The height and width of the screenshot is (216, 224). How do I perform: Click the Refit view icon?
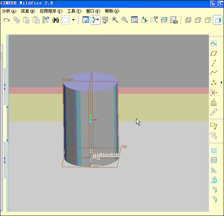[134, 20]
